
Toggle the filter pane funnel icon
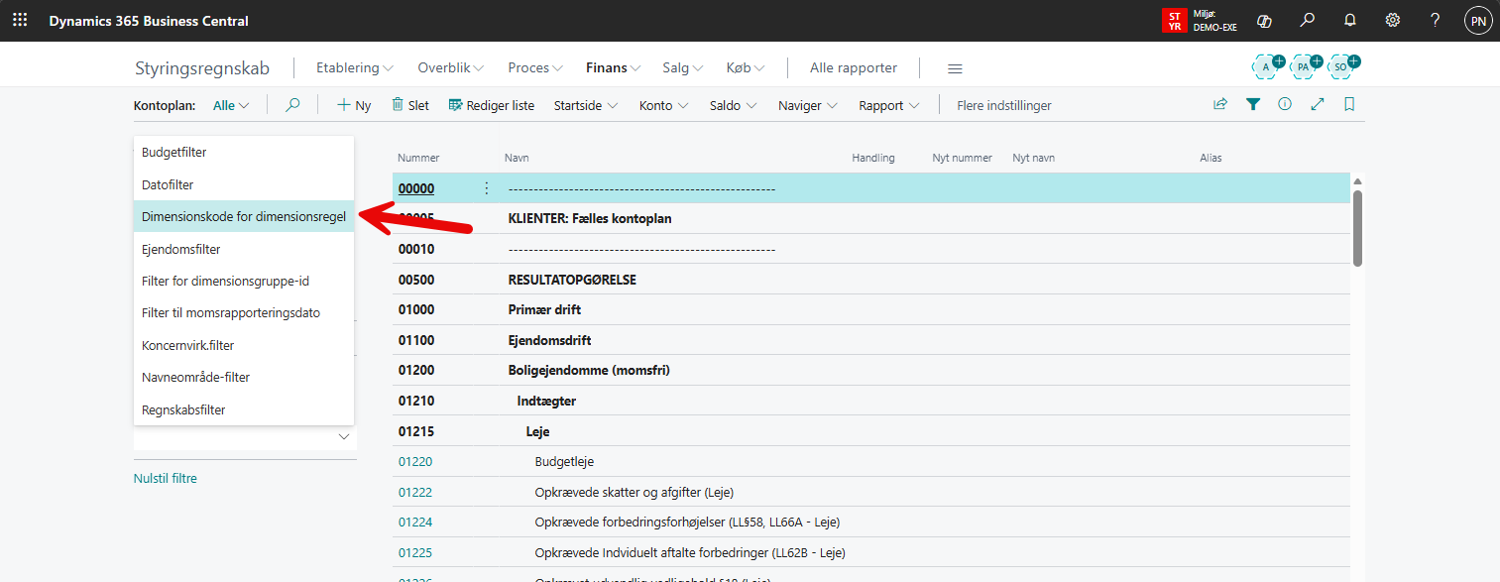coord(1253,104)
